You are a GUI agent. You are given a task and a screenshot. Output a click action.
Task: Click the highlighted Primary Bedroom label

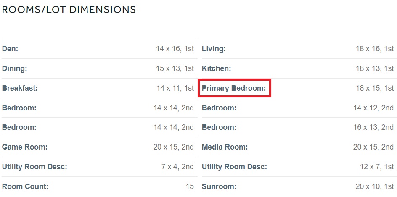tap(234, 88)
